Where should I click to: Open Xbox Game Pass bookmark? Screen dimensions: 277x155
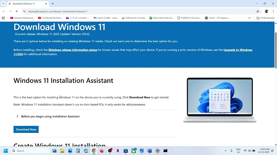162,18
